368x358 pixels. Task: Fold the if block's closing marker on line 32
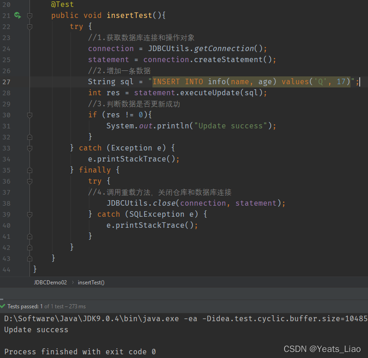tap(29, 137)
